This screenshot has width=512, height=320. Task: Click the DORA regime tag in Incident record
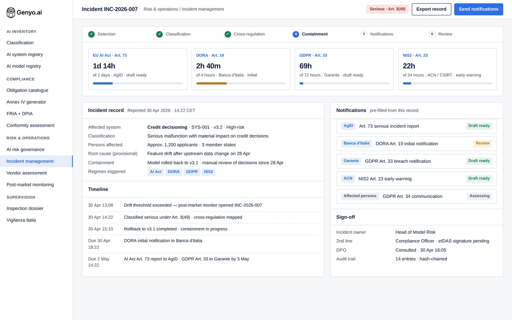tap(174, 172)
